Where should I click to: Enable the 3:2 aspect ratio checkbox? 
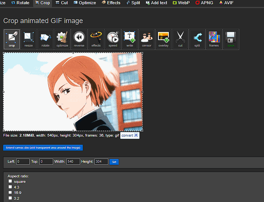tap(10, 198)
